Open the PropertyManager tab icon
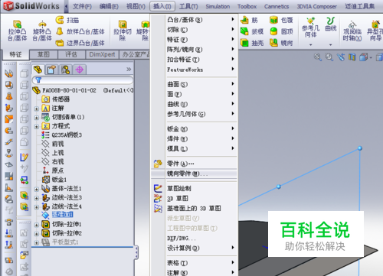 coord(51,70)
